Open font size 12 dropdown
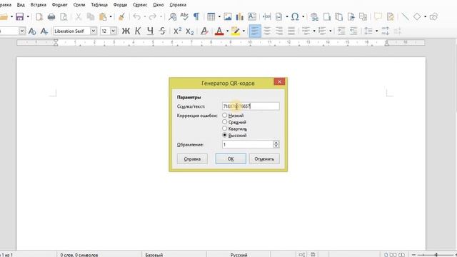457x257 pixels. click(113, 31)
